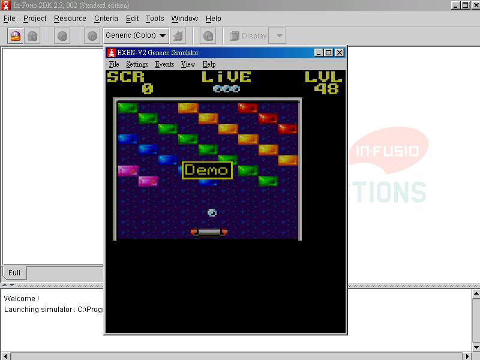Click the LiVE label in the game

(x=227, y=77)
